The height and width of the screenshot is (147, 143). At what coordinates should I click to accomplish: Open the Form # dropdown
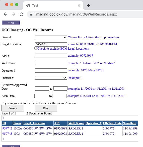pyautogui.click(x=51, y=37)
